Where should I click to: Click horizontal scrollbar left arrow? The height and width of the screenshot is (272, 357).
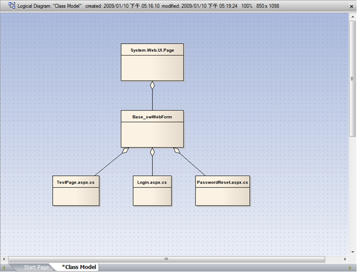[4, 259]
